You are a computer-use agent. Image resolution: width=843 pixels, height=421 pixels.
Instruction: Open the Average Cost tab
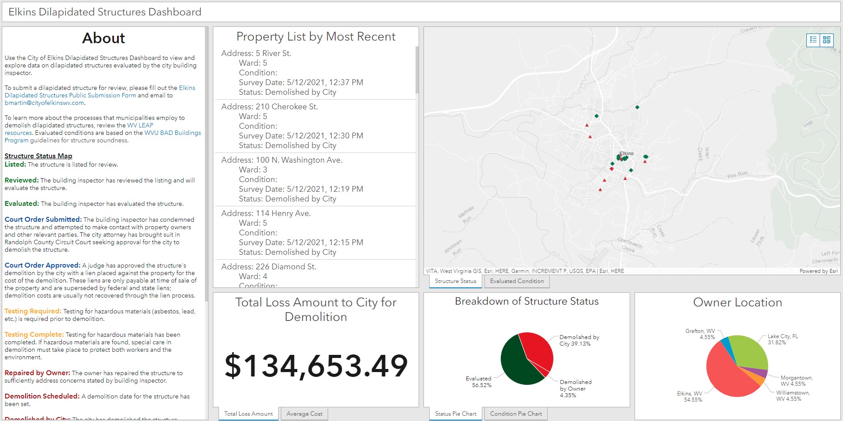tap(304, 414)
